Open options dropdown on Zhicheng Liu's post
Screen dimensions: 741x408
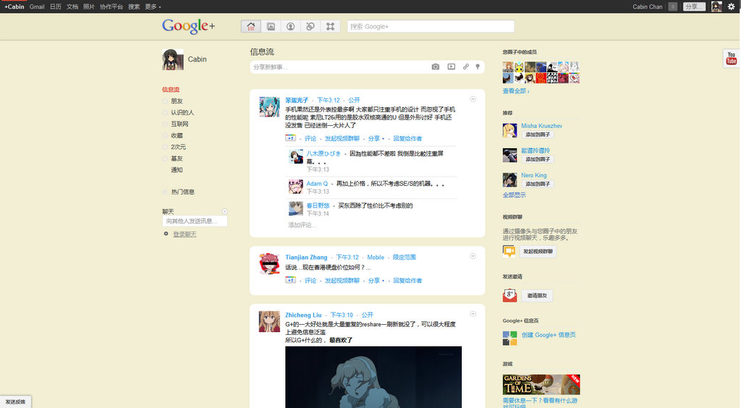tap(473, 314)
